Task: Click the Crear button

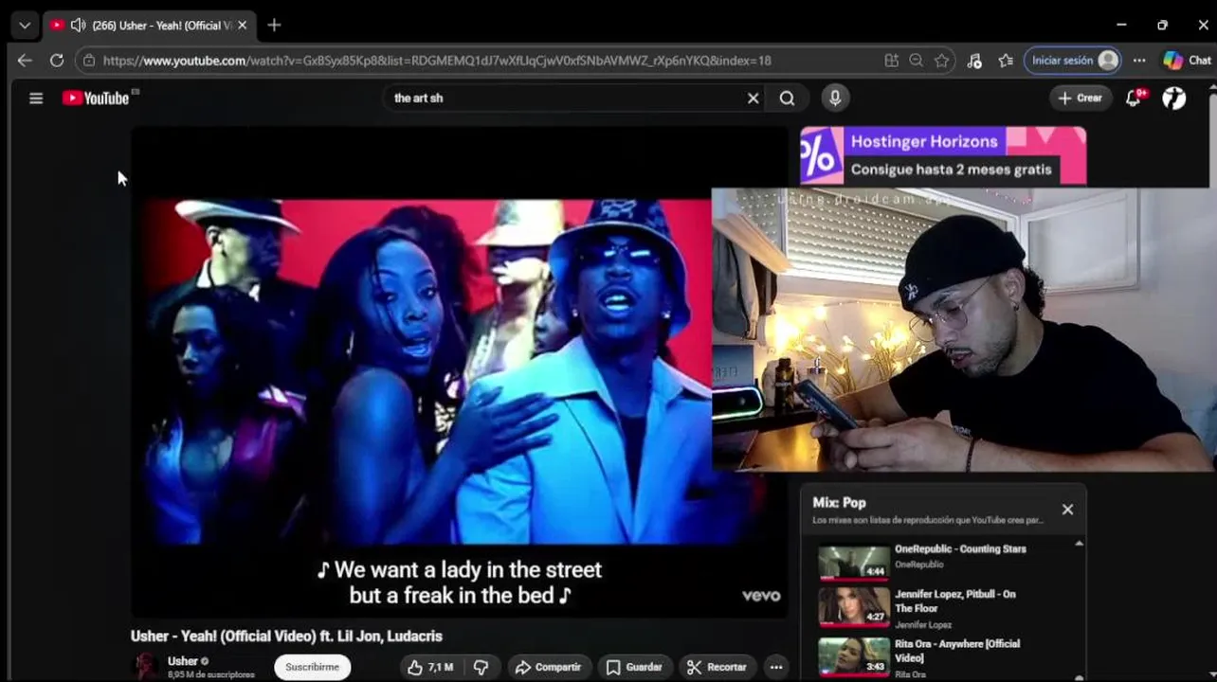Action: tap(1081, 98)
